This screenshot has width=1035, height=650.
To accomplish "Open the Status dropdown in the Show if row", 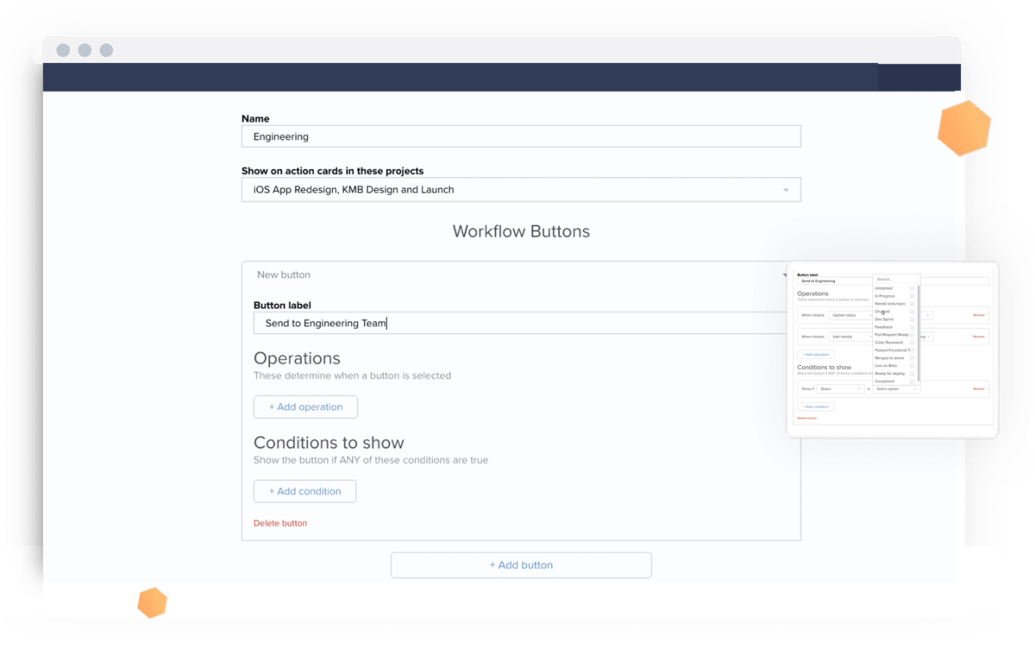I will coord(840,388).
